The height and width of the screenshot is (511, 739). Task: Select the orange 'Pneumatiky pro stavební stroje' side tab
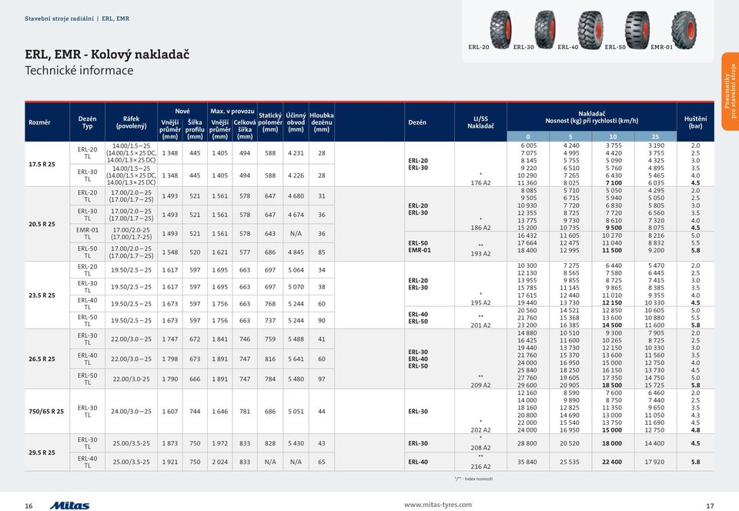pos(730,91)
